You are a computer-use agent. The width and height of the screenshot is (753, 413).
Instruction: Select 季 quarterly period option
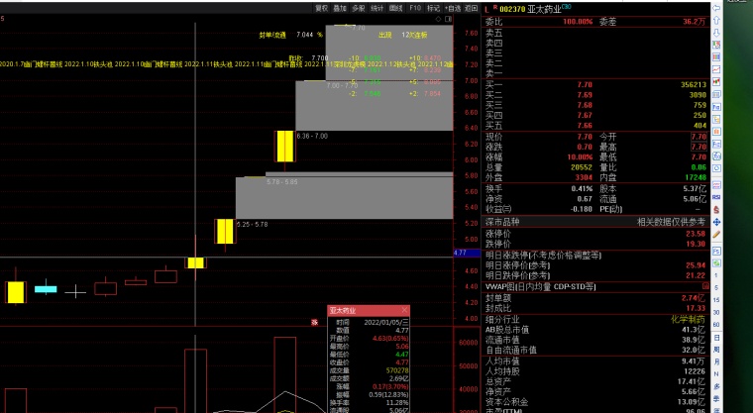tap(716, 398)
